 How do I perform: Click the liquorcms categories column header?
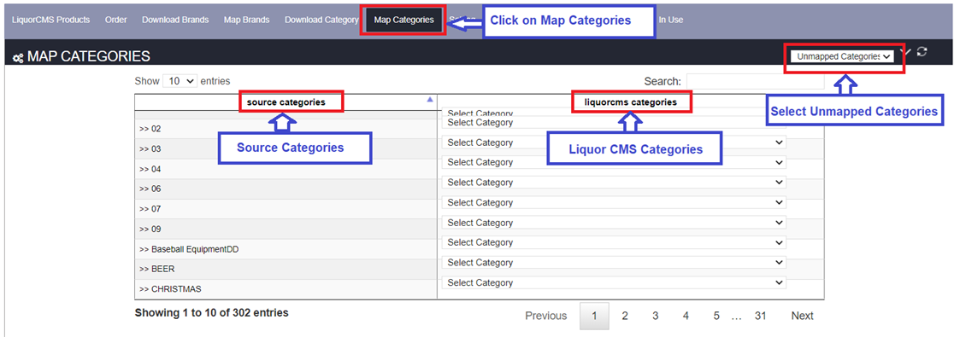[x=630, y=102]
